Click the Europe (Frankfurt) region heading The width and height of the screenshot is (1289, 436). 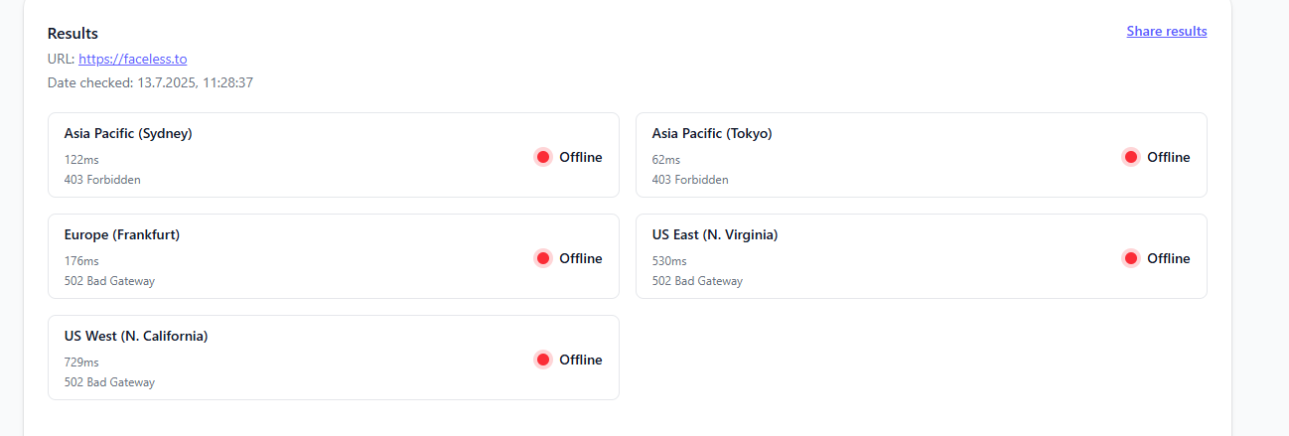click(x=122, y=234)
